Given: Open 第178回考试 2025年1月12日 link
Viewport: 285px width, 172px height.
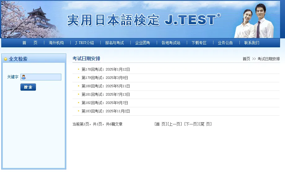Looking at the screenshot, I should coord(106,70).
